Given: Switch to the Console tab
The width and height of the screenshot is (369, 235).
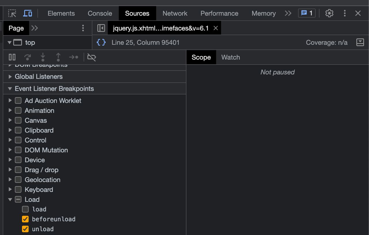Looking at the screenshot, I should tap(100, 13).
